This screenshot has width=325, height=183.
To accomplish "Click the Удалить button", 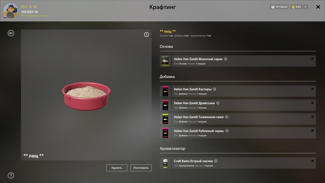I will 117,168.
